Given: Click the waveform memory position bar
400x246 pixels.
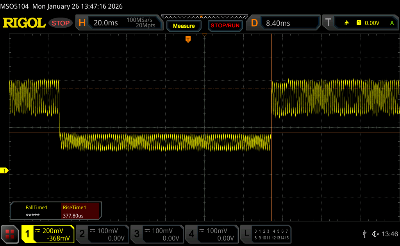Looking at the screenshot, I should click(204, 17).
